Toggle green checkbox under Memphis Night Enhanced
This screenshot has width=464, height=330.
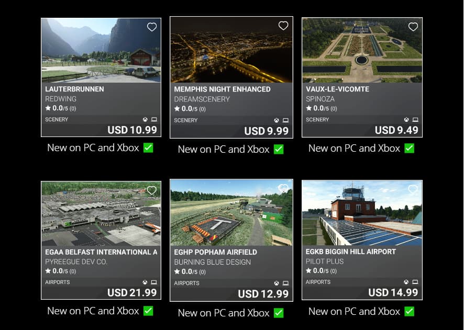click(279, 149)
